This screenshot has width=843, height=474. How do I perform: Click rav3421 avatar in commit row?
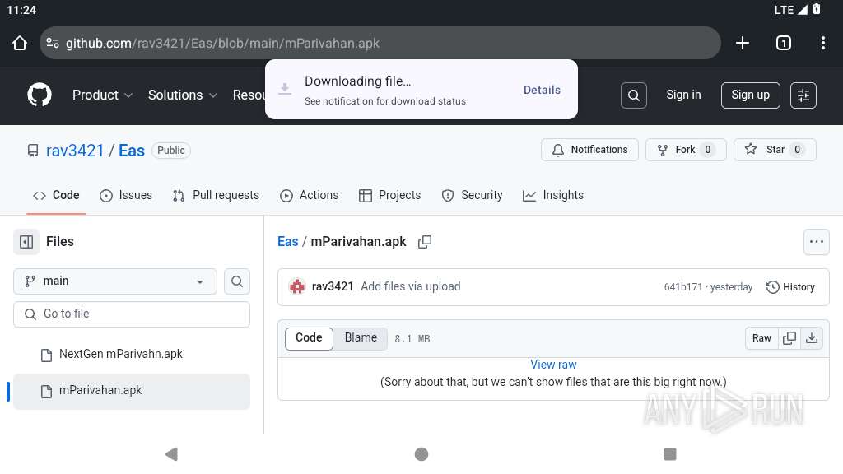click(296, 286)
